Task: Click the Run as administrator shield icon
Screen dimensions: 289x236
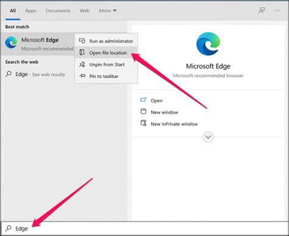Action: (82, 41)
